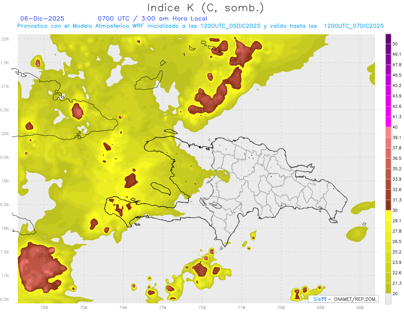Image resolution: width=404 pixels, height=312 pixels.
Task: Click the '30' color bar value
Action: tap(395, 210)
